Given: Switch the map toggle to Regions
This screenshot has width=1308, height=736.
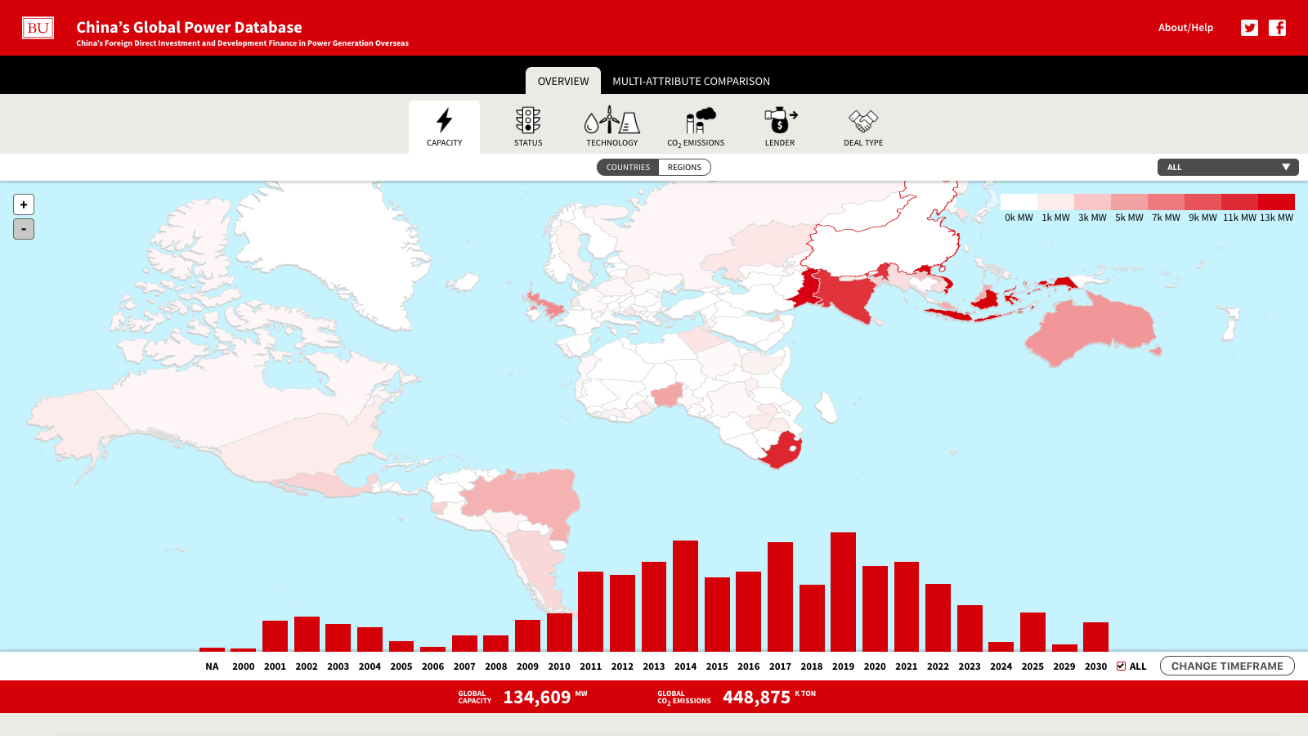Looking at the screenshot, I should (683, 167).
